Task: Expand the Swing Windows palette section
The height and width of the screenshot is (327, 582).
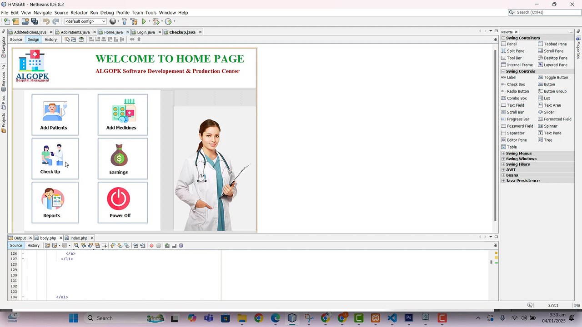Action: (503, 159)
